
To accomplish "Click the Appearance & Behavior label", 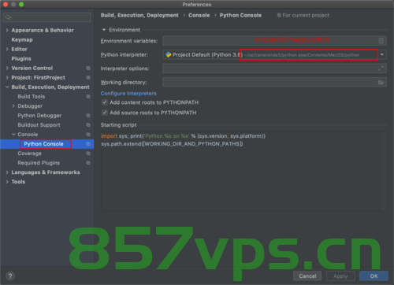I will pyautogui.click(x=43, y=30).
